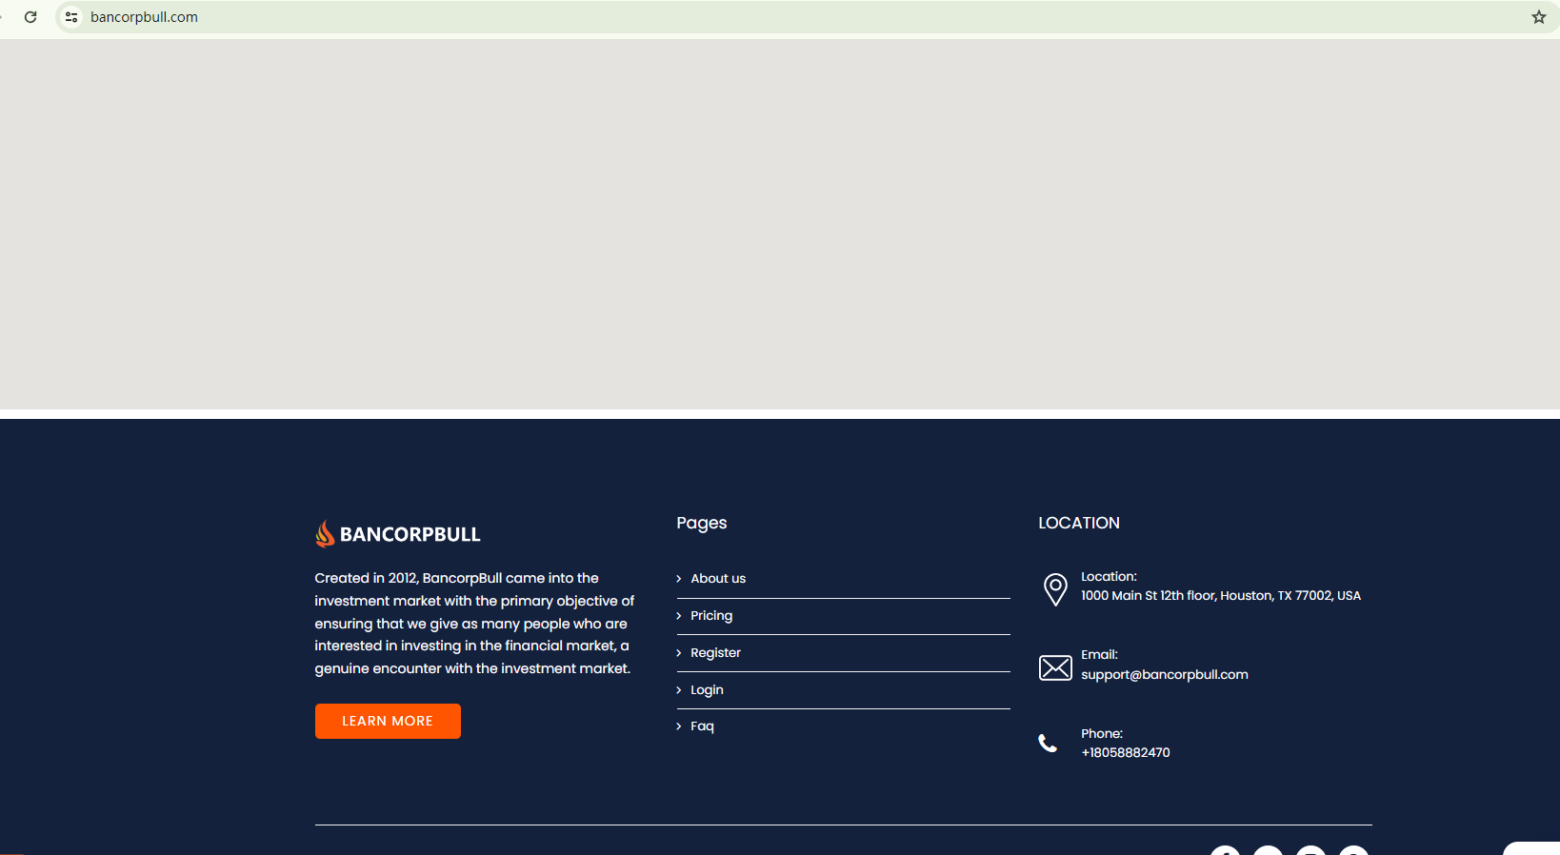Image resolution: width=1560 pixels, height=855 pixels.
Task: Click the map pin location icon
Action: click(1055, 588)
